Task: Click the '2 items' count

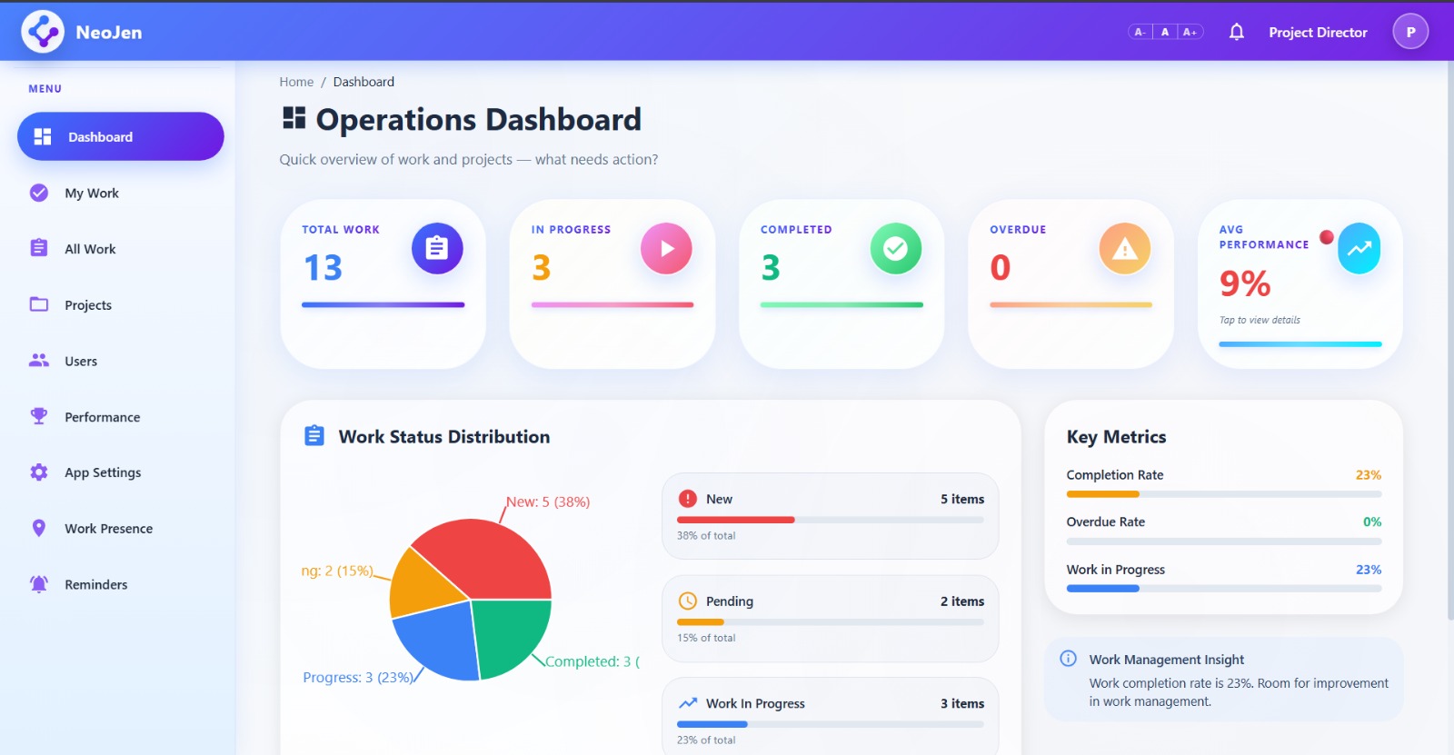Action: pos(962,601)
